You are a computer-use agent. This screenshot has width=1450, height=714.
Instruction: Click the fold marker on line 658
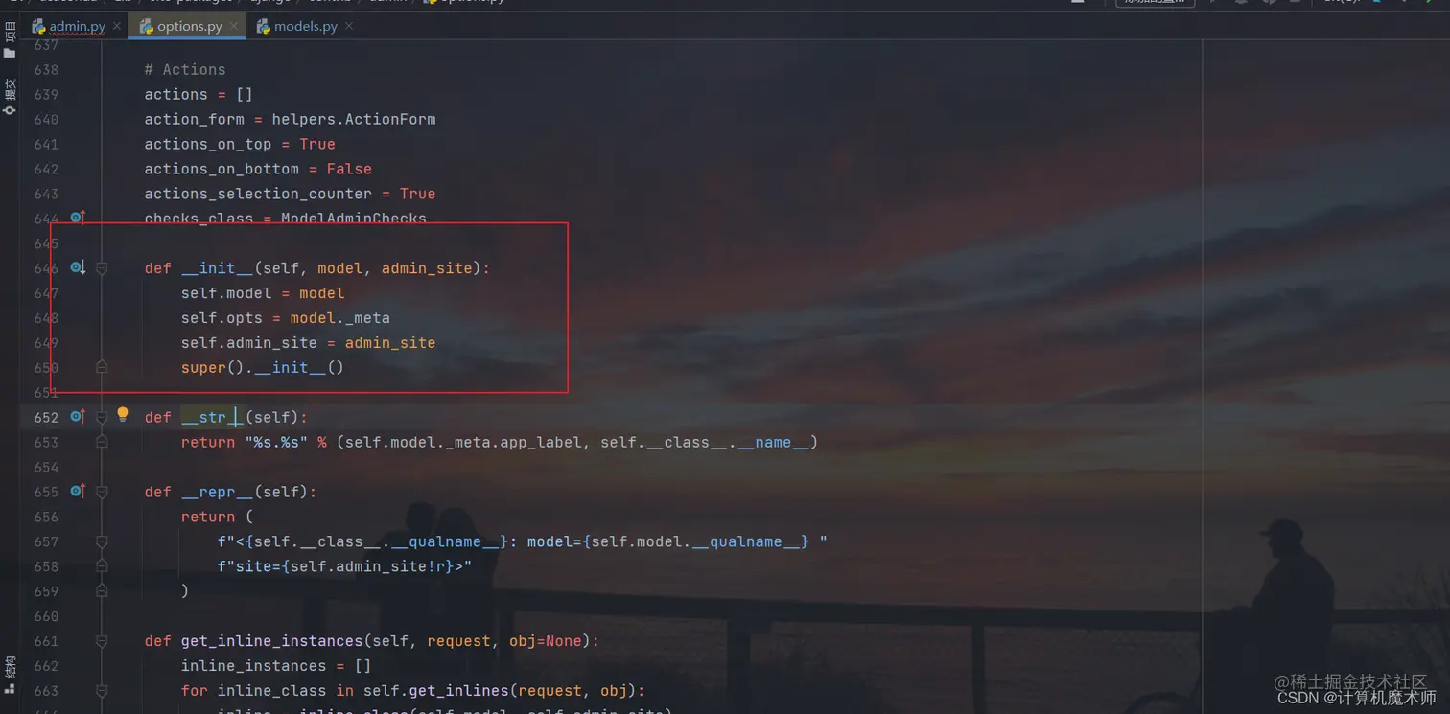pos(102,566)
